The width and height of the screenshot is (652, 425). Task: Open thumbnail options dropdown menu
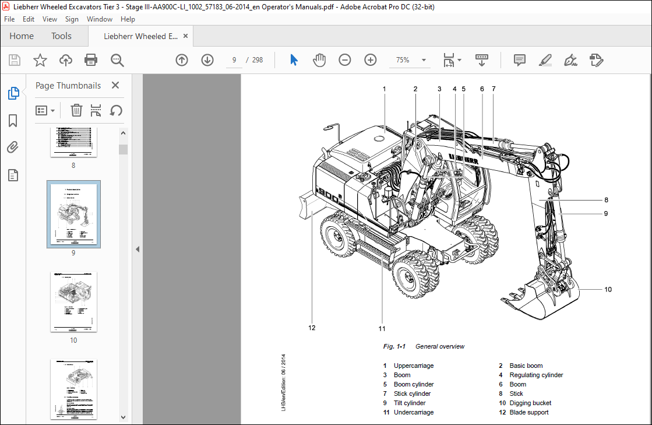coord(45,111)
